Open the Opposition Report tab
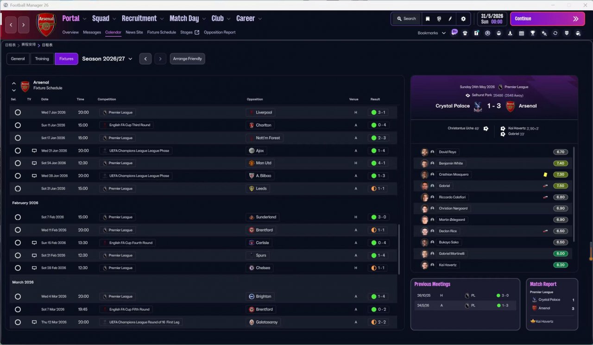 pyautogui.click(x=220, y=32)
